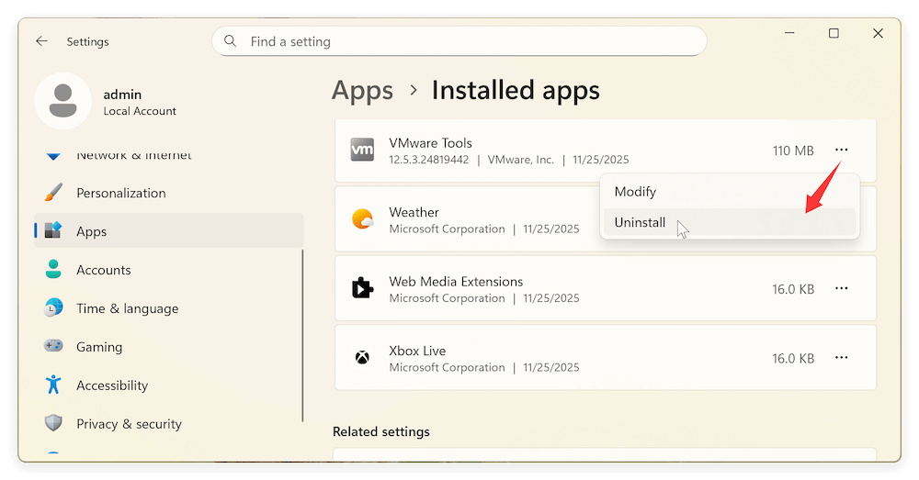Select Web Media Extensions app name
The width and height of the screenshot is (919, 480).
(x=456, y=282)
